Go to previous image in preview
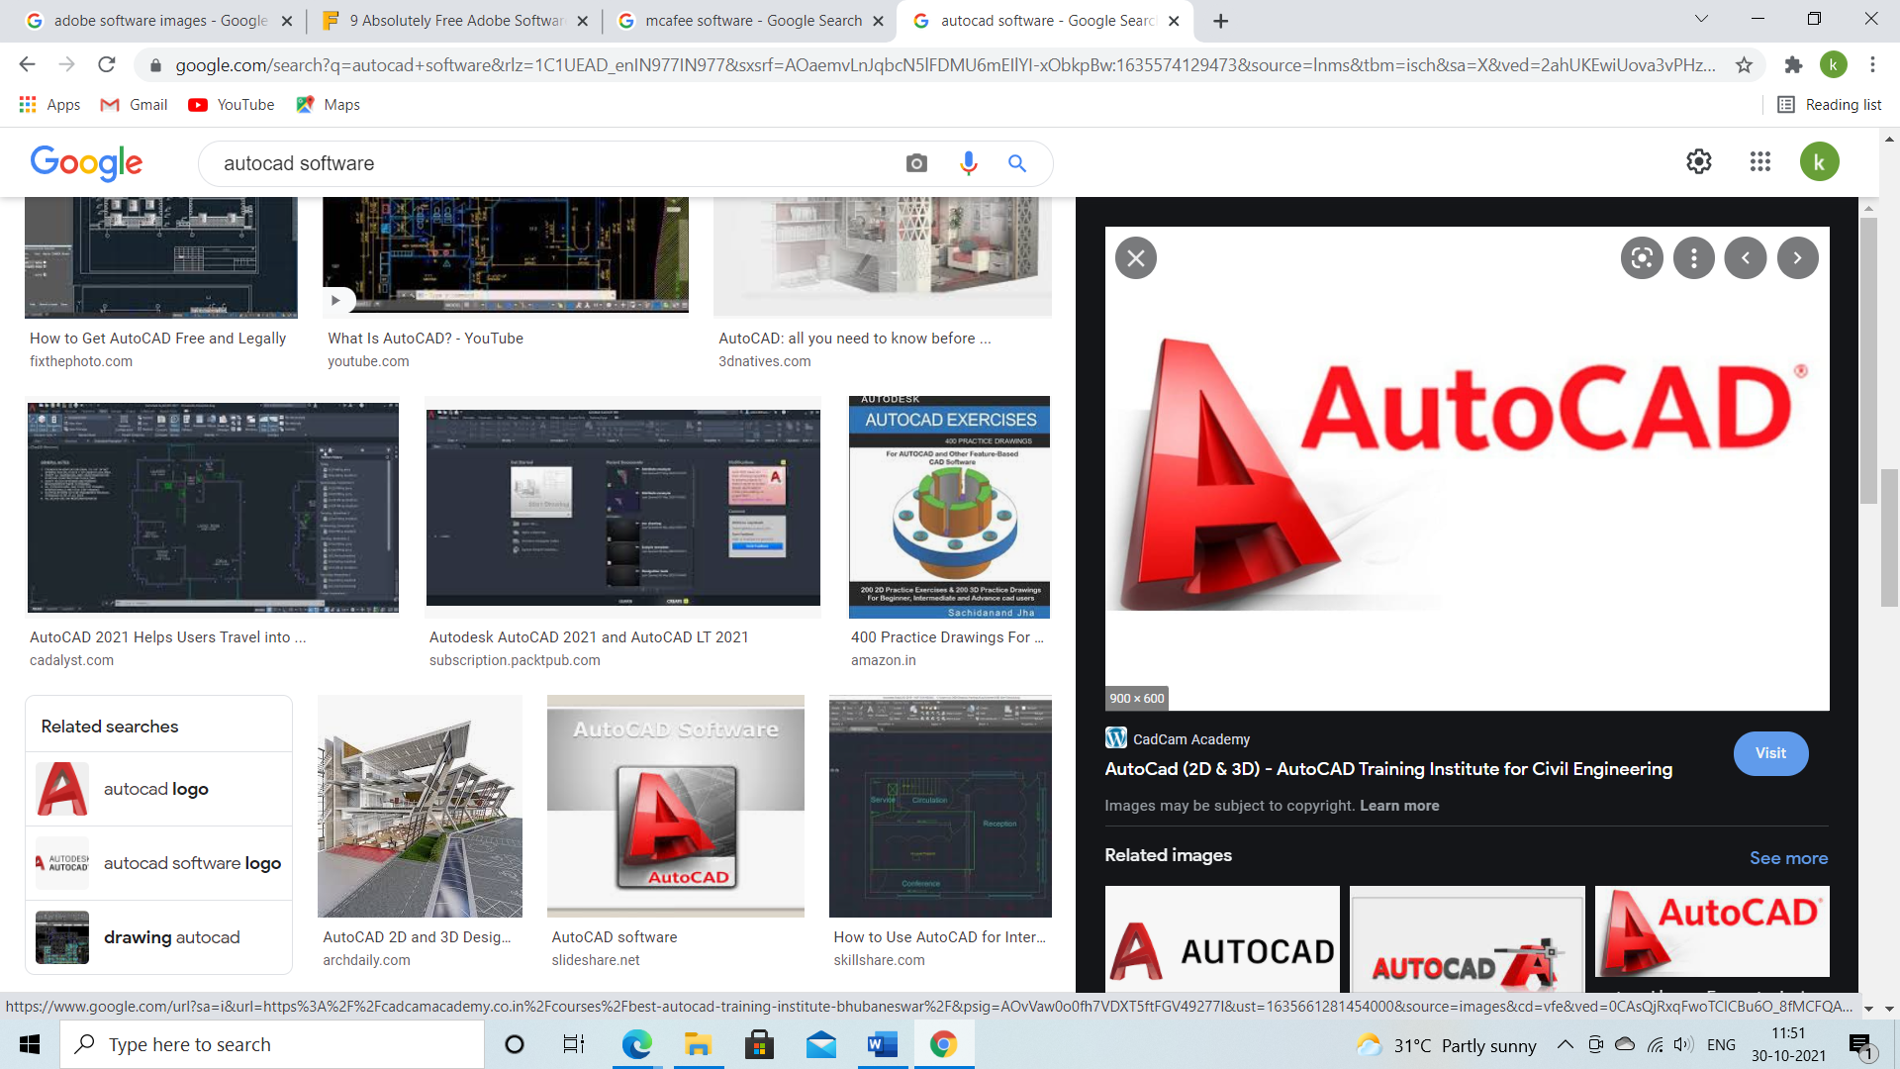The width and height of the screenshot is (1900, 1069). (1745, 258)
